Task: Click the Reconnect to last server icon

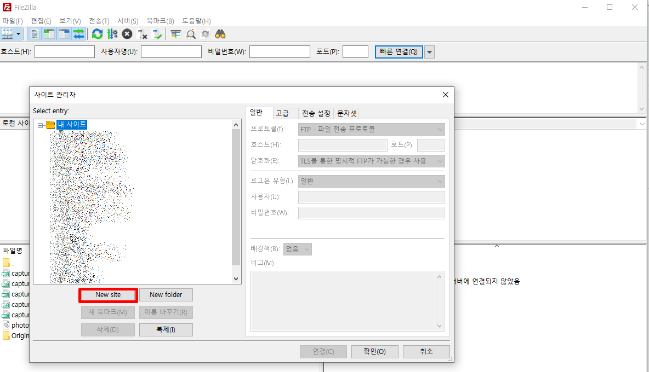Action: tap(157, 34)
